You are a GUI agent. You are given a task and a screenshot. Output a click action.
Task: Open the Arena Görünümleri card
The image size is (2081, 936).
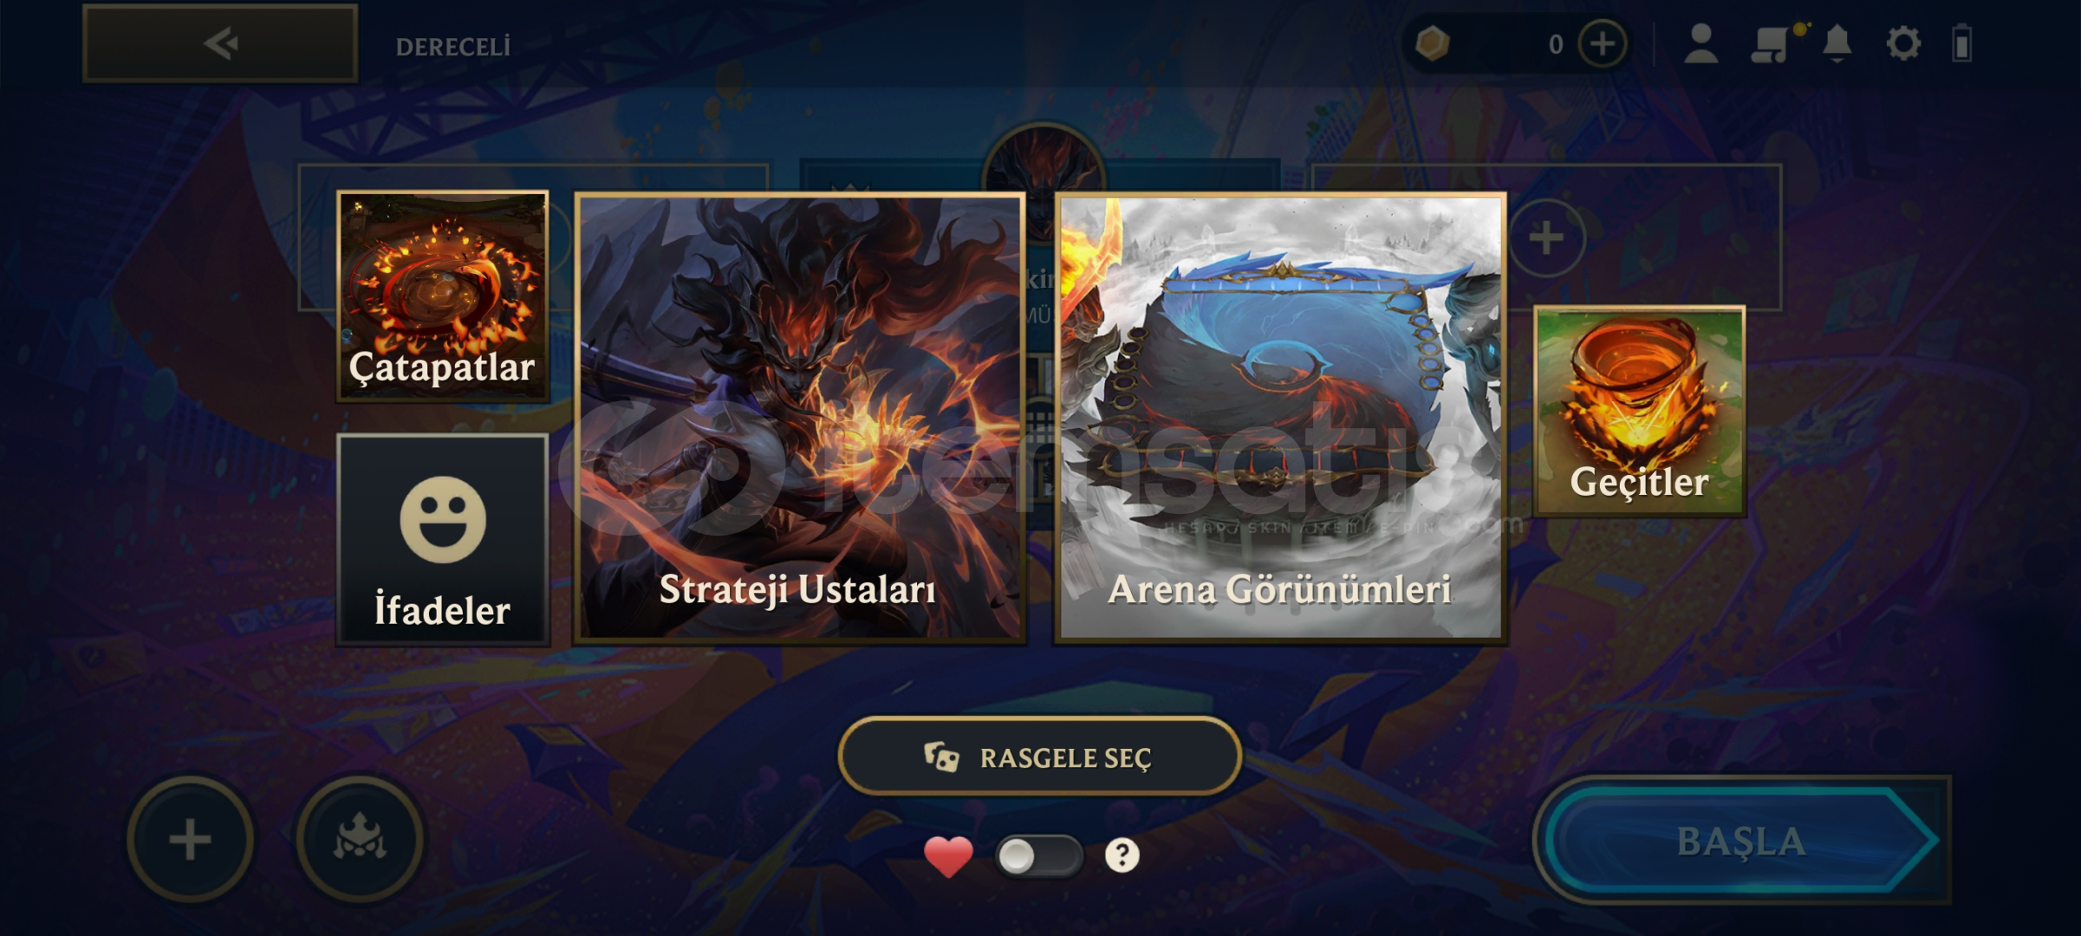tap(1280, 419)
